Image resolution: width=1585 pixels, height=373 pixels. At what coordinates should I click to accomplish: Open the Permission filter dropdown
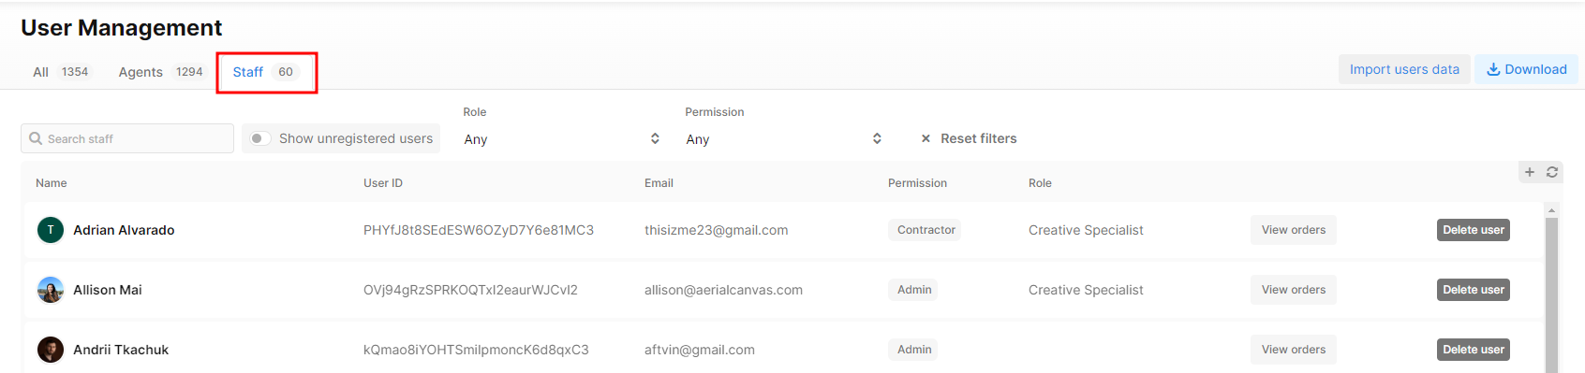784,138
